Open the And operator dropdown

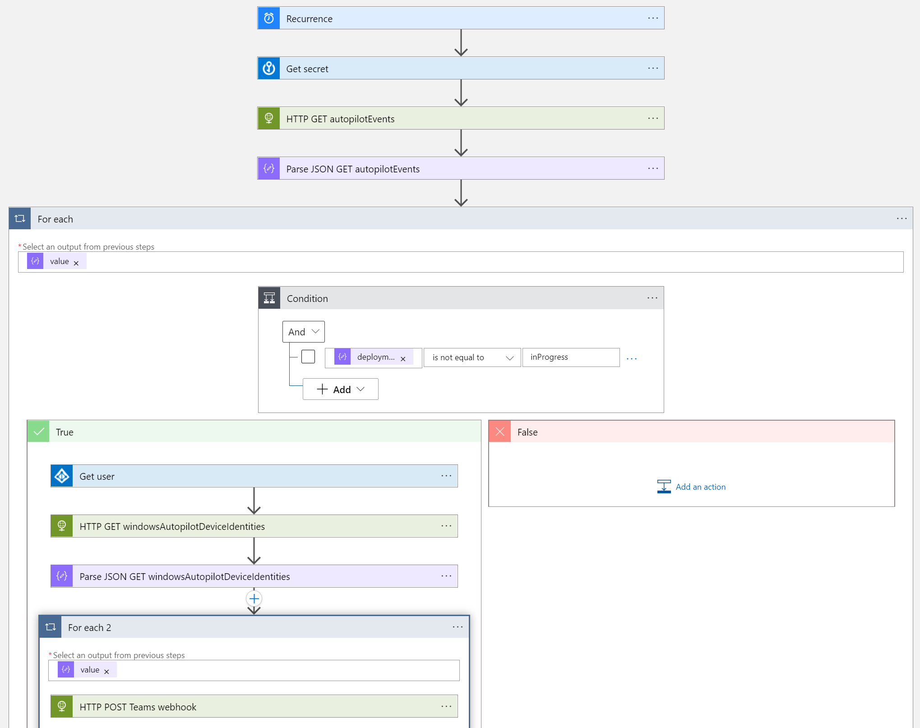[x=303, y=331]
